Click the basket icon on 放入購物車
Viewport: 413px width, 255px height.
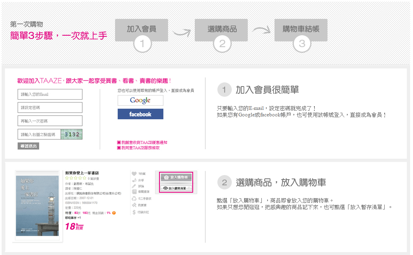(x=166, y=178)
